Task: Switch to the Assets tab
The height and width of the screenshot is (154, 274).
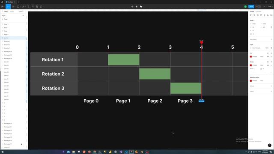Action: tap(12, 12)
